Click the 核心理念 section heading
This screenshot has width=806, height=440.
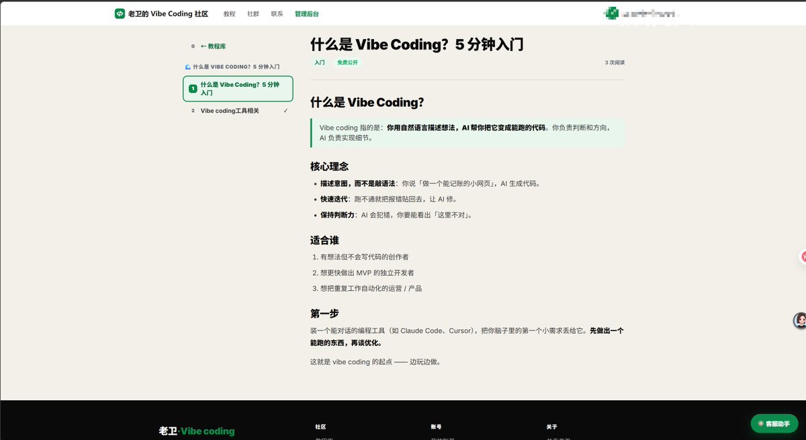pos(329,166)
